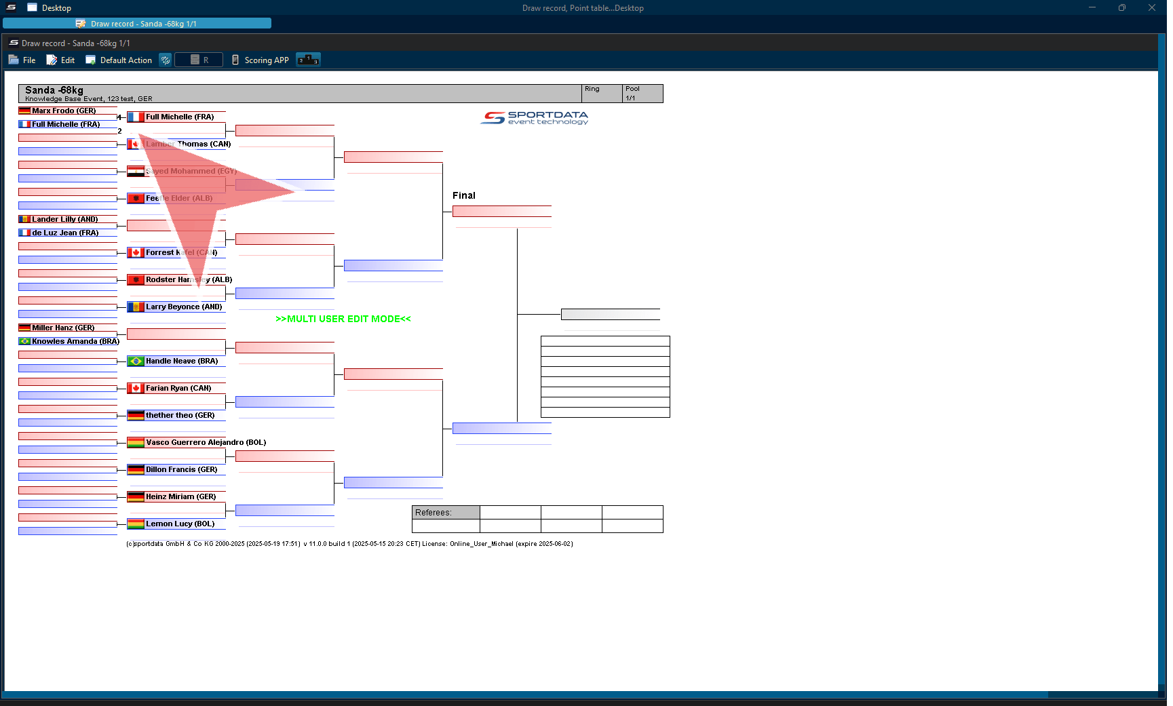Screen dimensions: 1173x706
Task: Click the red Final match slot
Action: (501, 212)
